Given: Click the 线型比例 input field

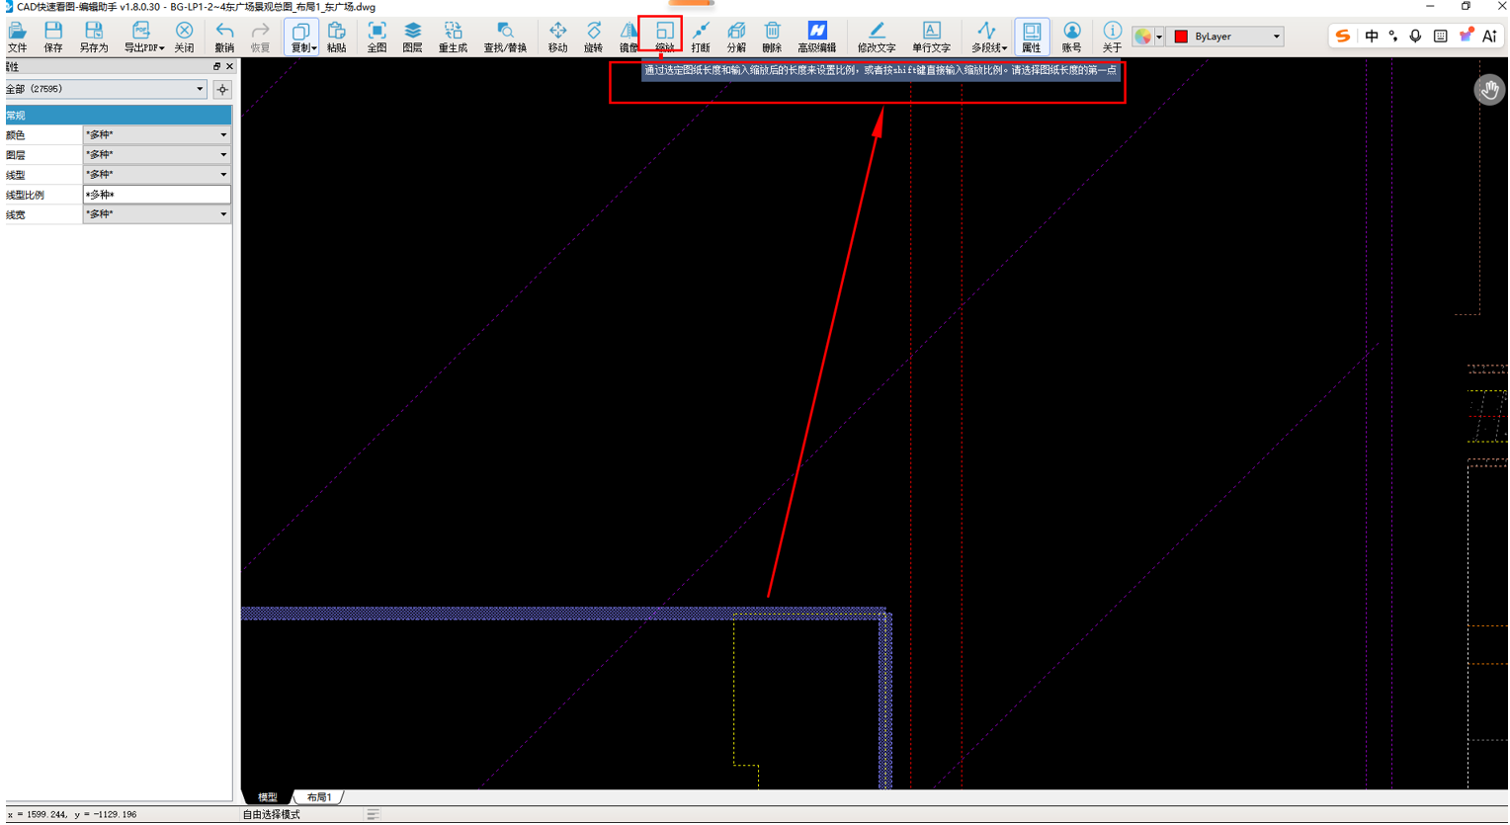Looking at the screenshot, I should coord(156,195).
